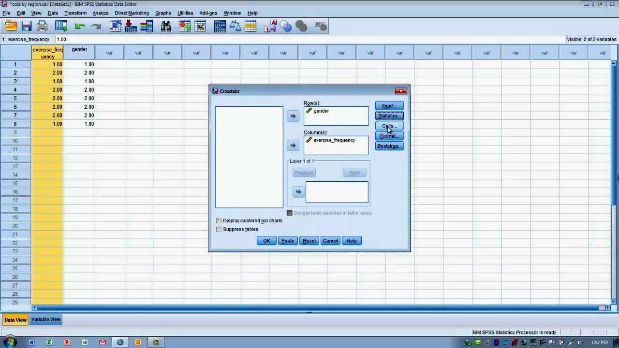Split file toolbar icon

tap(220, 27)
